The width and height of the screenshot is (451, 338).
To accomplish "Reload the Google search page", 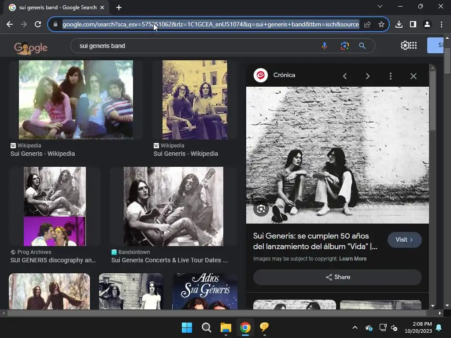I will point(38,25).
